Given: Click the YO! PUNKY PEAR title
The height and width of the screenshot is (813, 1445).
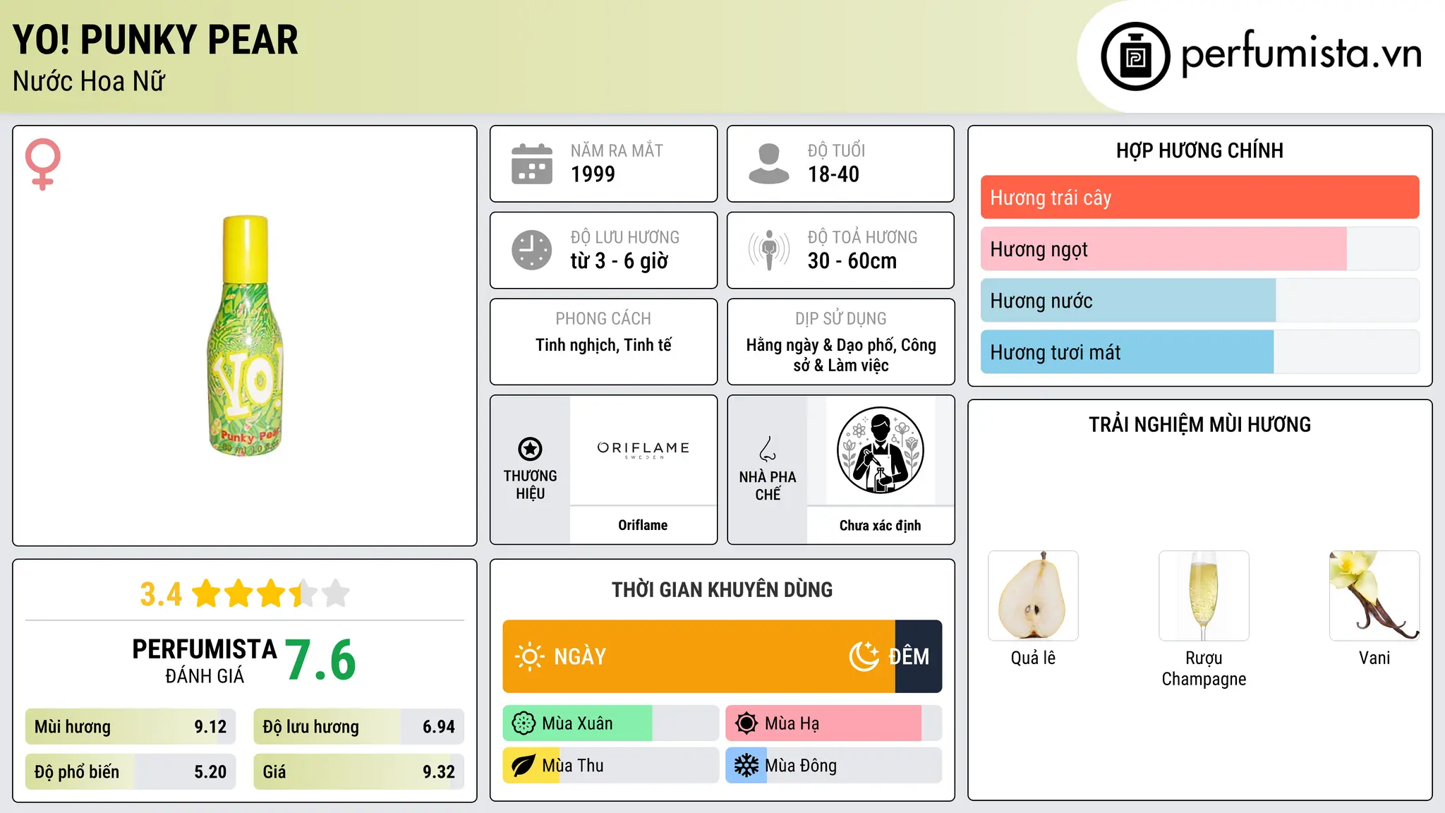Looking at the screenshot, I should click(x=155, y=40).
